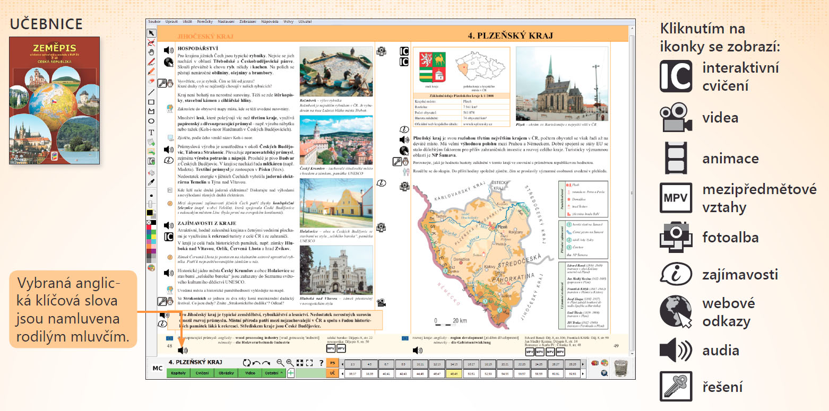Click the redo arrow in bottom bar
829x411 pixels.
(266, 363)
